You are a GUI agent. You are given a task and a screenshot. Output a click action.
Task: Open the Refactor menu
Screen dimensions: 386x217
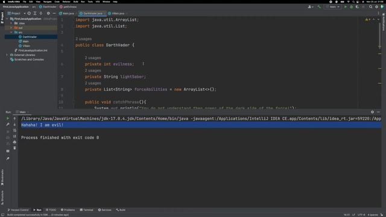tap(66, 2)
